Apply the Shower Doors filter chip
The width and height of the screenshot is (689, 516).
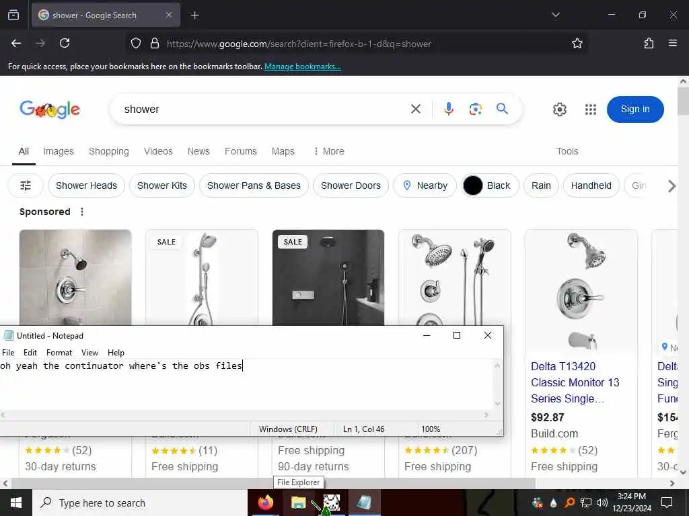coord(351,185)
